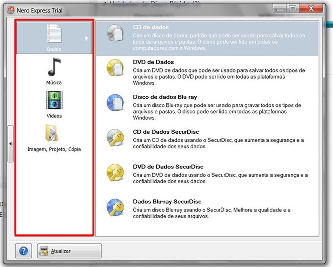Click the Imagem, Projeto, Cópia label
The image size is (333, 267).
pos(54,149)
